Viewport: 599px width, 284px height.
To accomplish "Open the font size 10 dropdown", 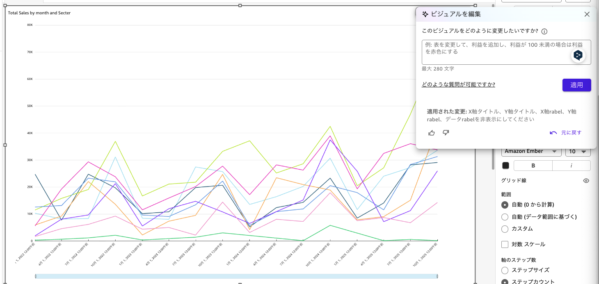I will [578, 152].
